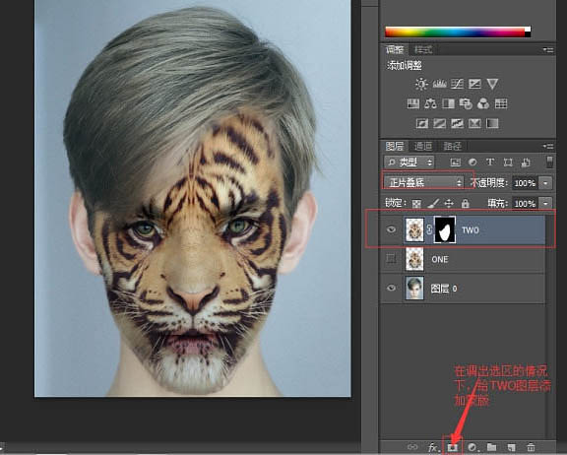Delete layer with trash icon
Image resolution: width=567 pixels, height=455 pixels.
[x=531, y=447]
